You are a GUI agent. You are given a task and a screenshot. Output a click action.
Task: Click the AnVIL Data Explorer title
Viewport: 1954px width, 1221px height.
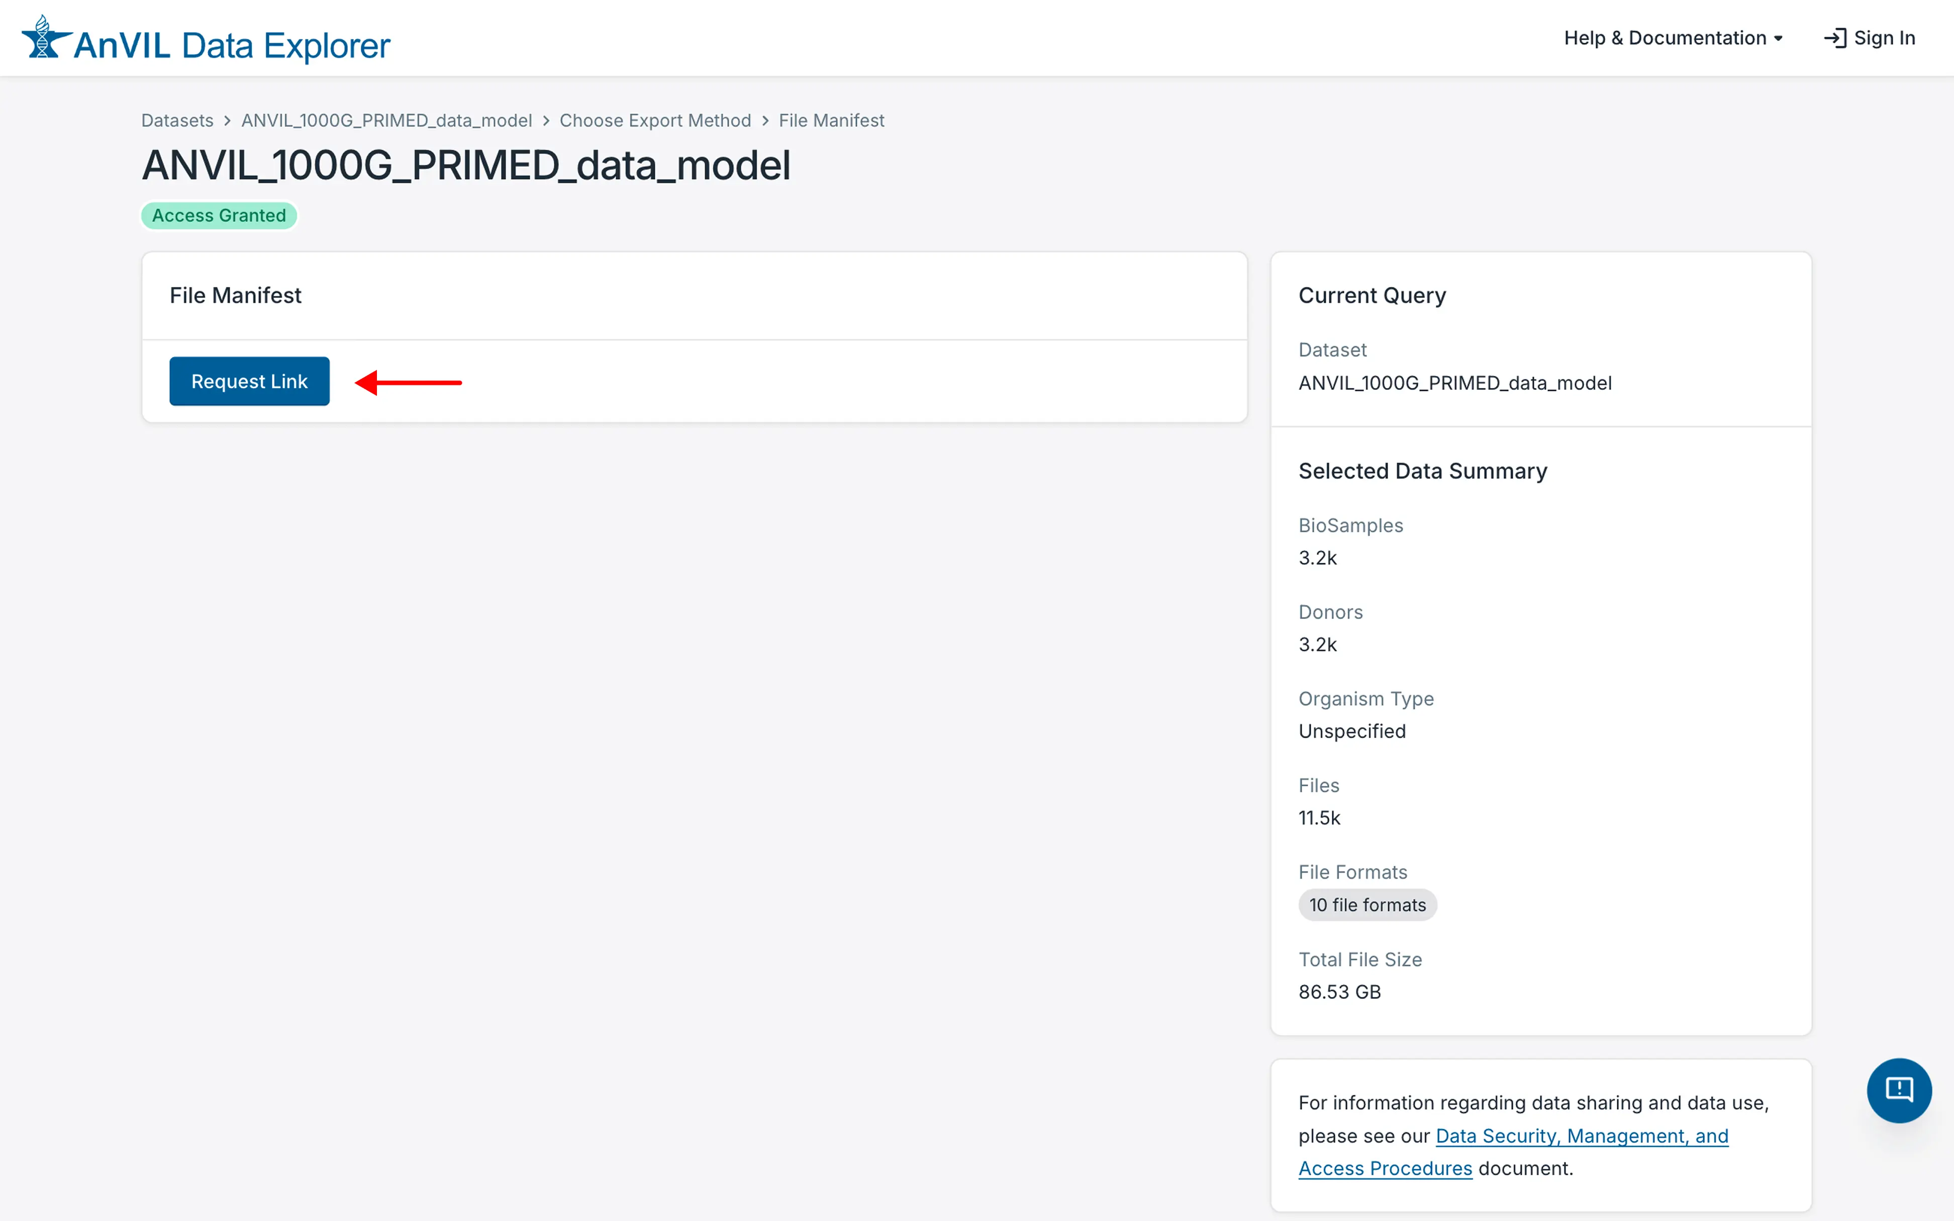tap(232, 45)
